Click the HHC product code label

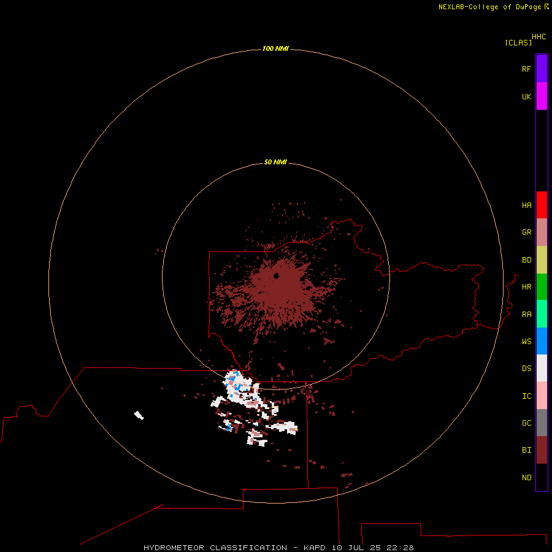point(539,37)
